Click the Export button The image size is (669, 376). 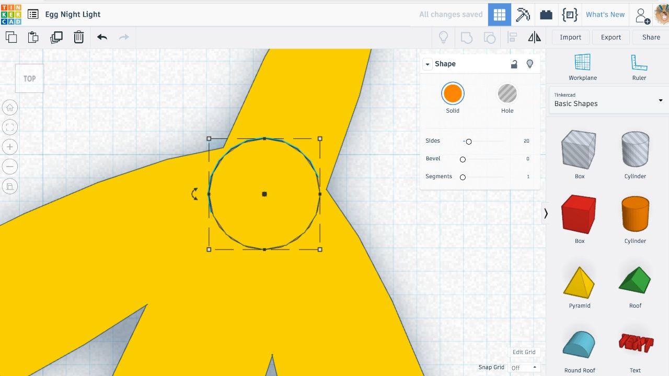click(610, 37)
